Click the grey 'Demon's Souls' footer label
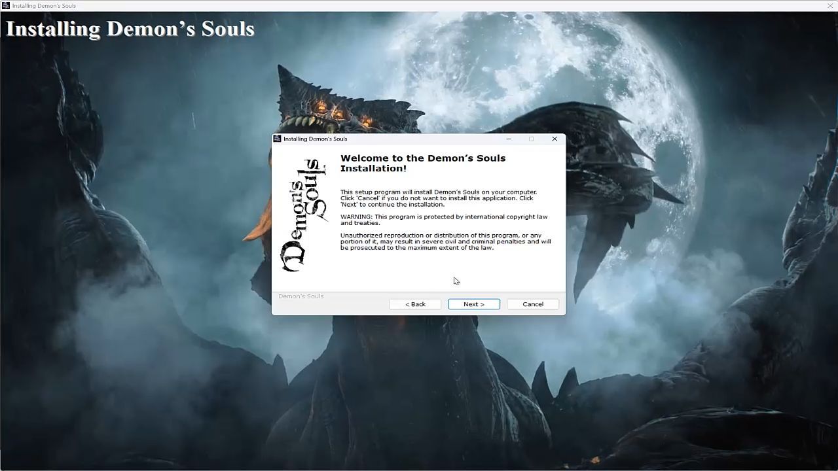Image resolution: width=838 pixels, height=471 pixels. tap(301, 296)
